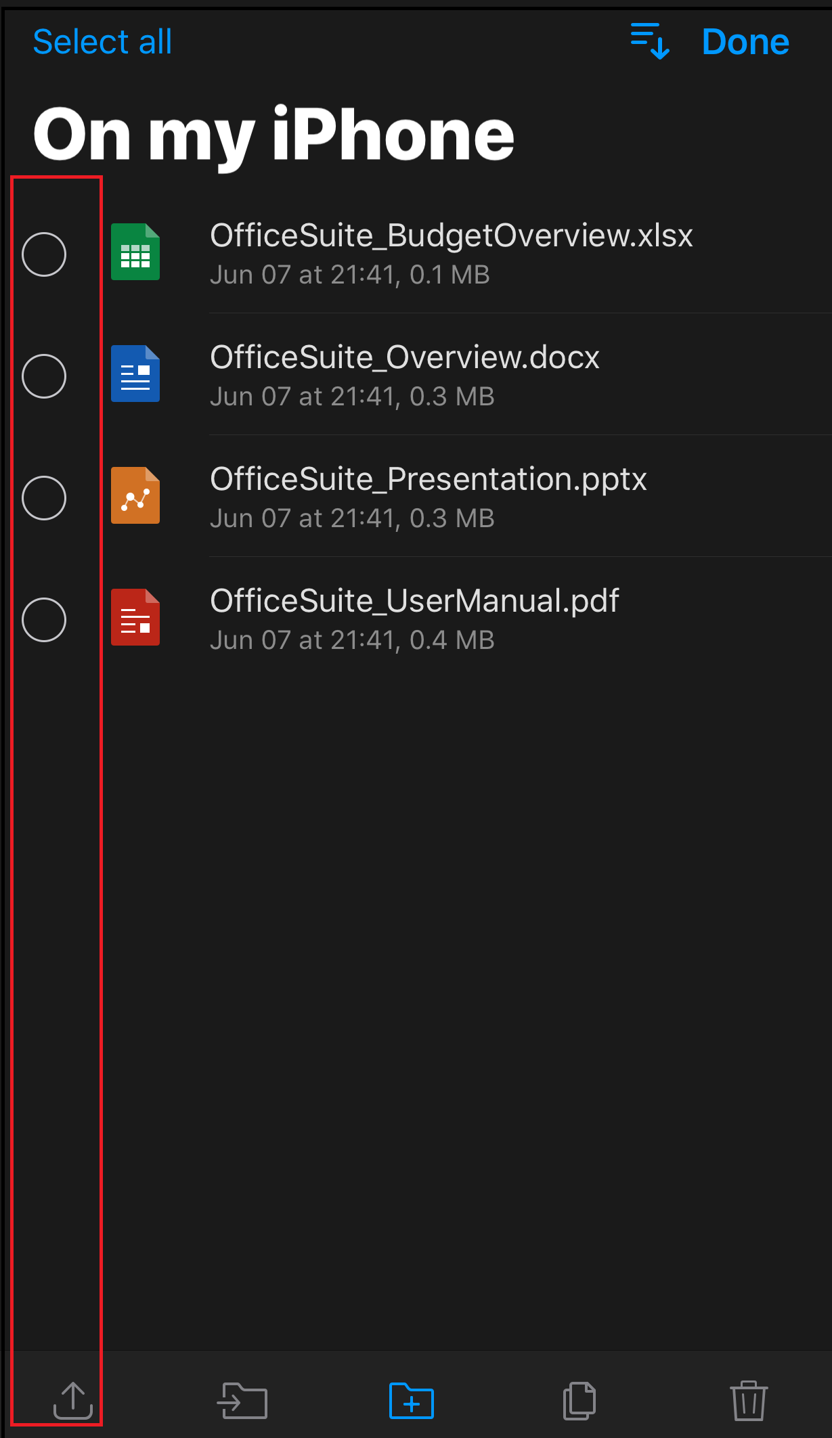This screenshot has width=832, height=1438.
Task: Tap the share/export icon in bottom toolbar
Action: [73, 1400]
